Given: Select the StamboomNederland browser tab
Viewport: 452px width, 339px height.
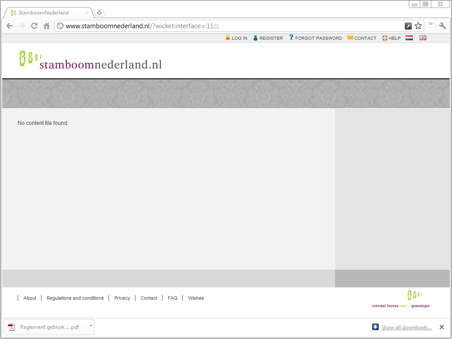Looking at the screenshot, I should (x=49, y=13).
